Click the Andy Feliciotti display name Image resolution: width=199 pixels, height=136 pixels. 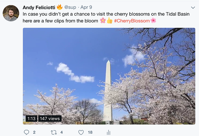[x=39, y=7]
